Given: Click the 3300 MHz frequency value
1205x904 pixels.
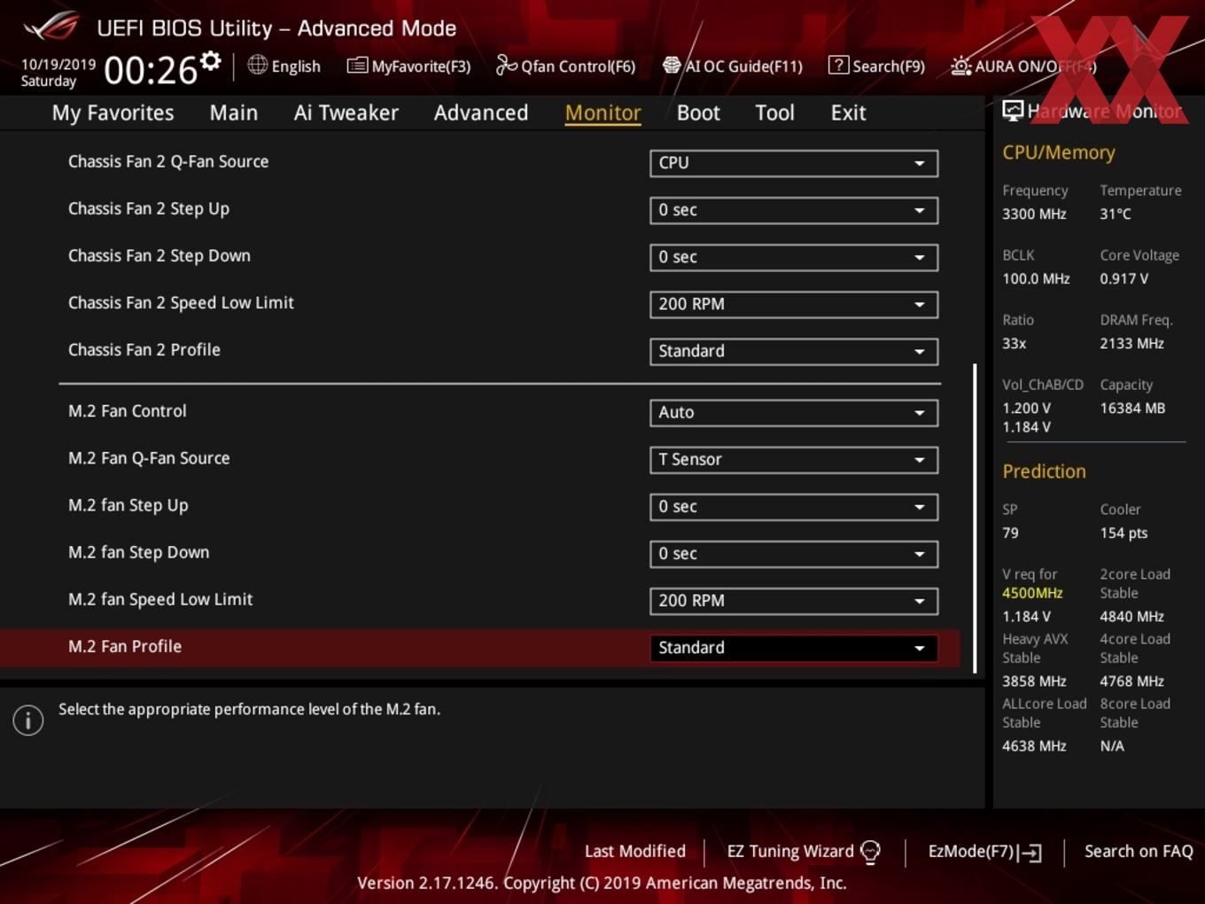Looking at the screenshot, I should click(1034, 214).
